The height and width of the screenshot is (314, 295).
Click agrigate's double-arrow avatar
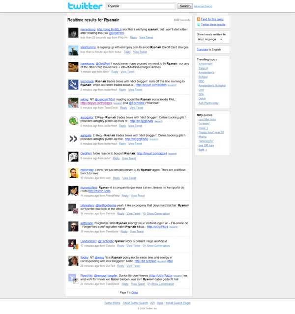73,139
